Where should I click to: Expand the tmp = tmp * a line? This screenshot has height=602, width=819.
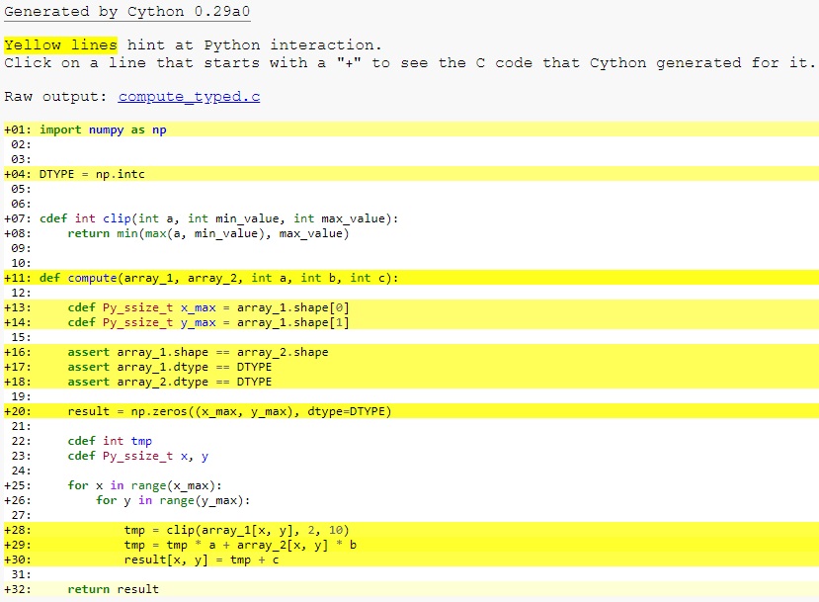click(198, 544)
